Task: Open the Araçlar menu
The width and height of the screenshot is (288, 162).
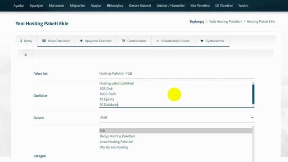Action: coord(96,6)
